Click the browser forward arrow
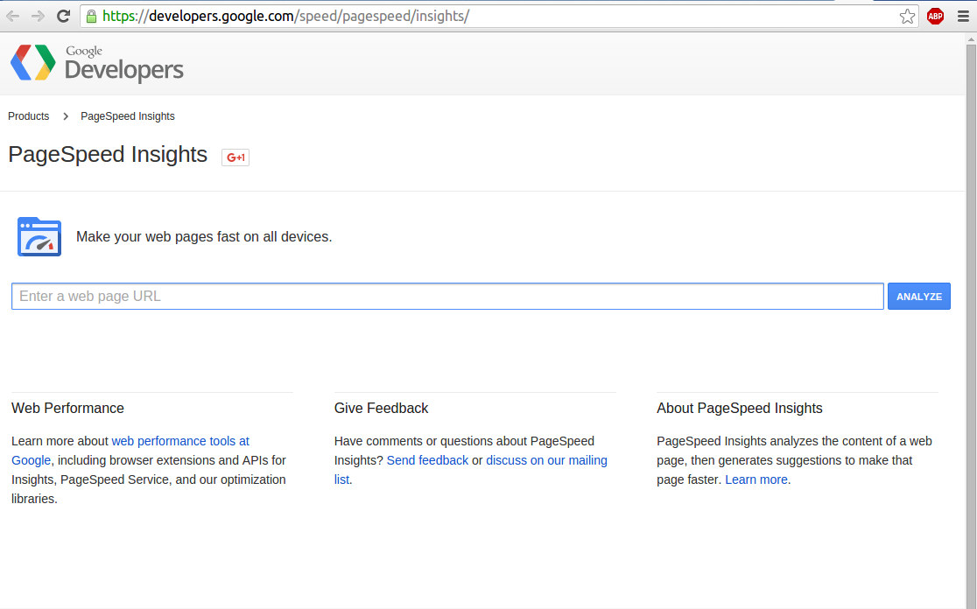This screenshot has height=609, width=977. 38,17
